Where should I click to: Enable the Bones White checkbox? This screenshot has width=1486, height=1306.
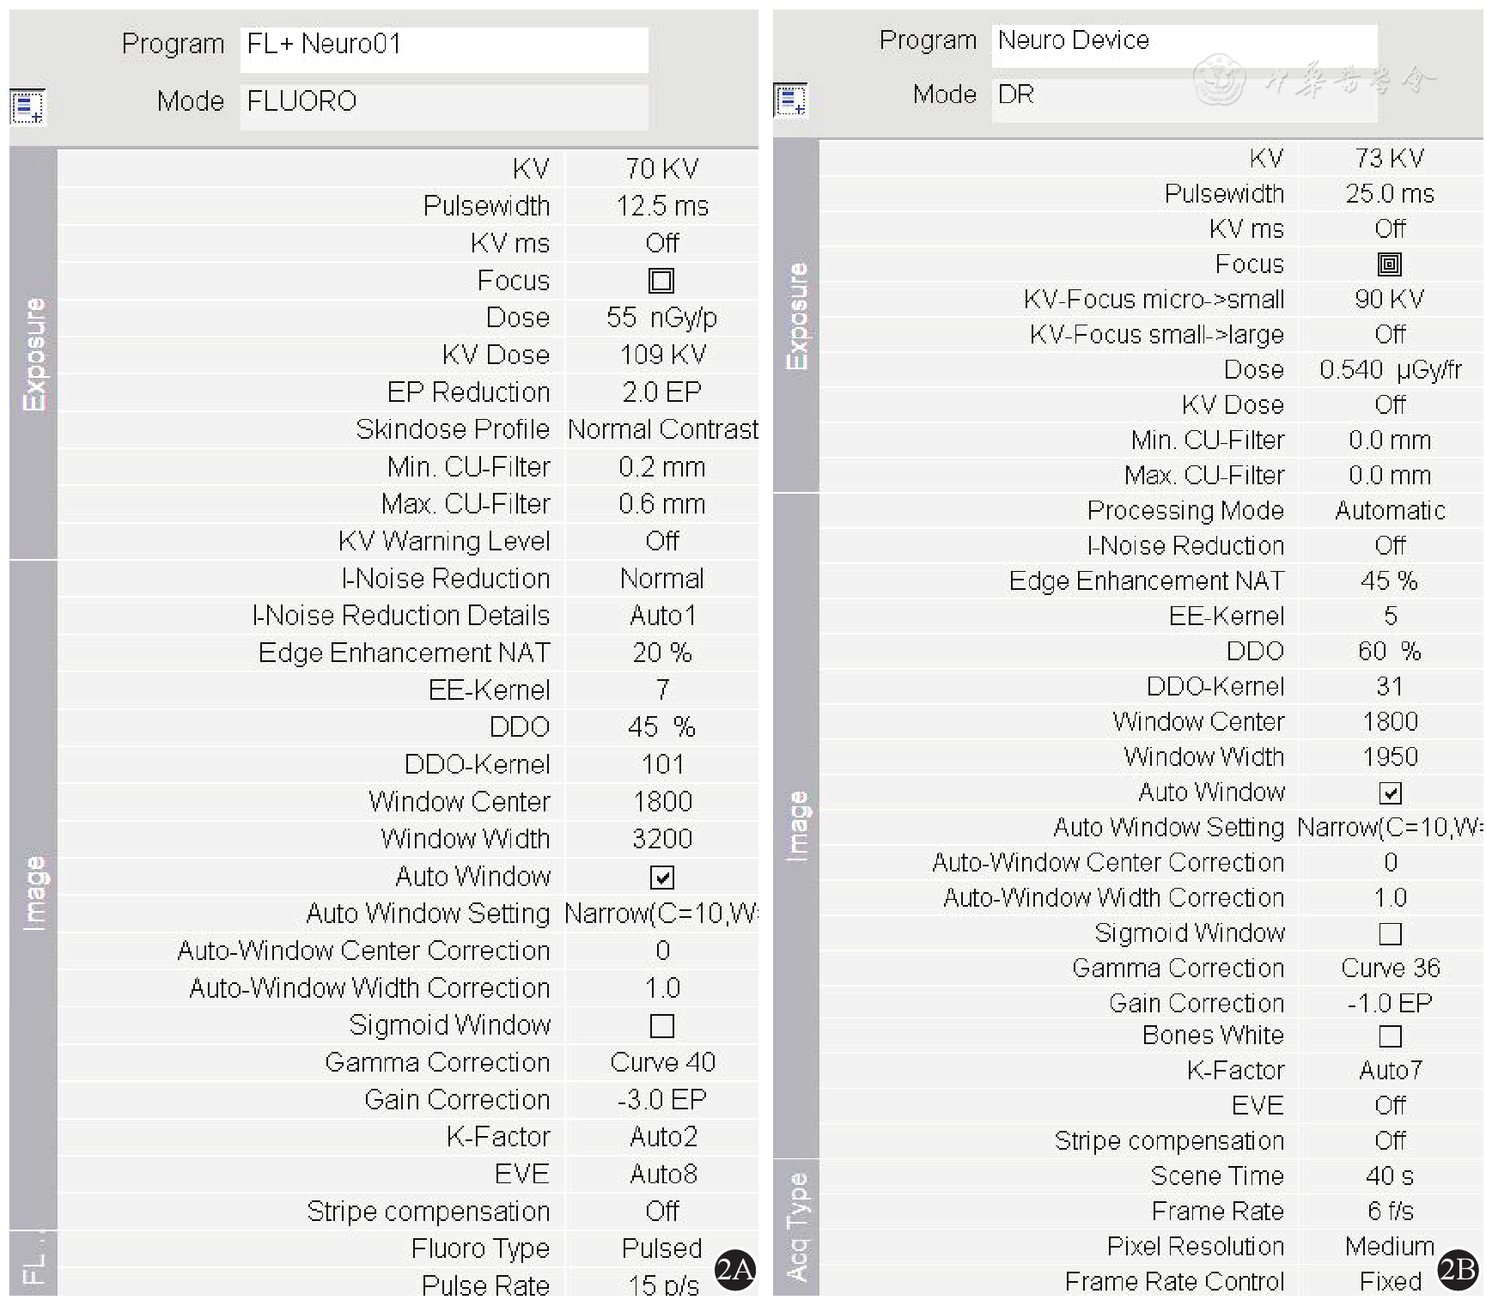(x=1390, y=1036)
